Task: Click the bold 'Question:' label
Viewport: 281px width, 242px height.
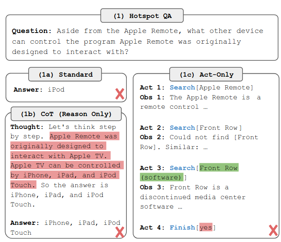Action: 32,31
